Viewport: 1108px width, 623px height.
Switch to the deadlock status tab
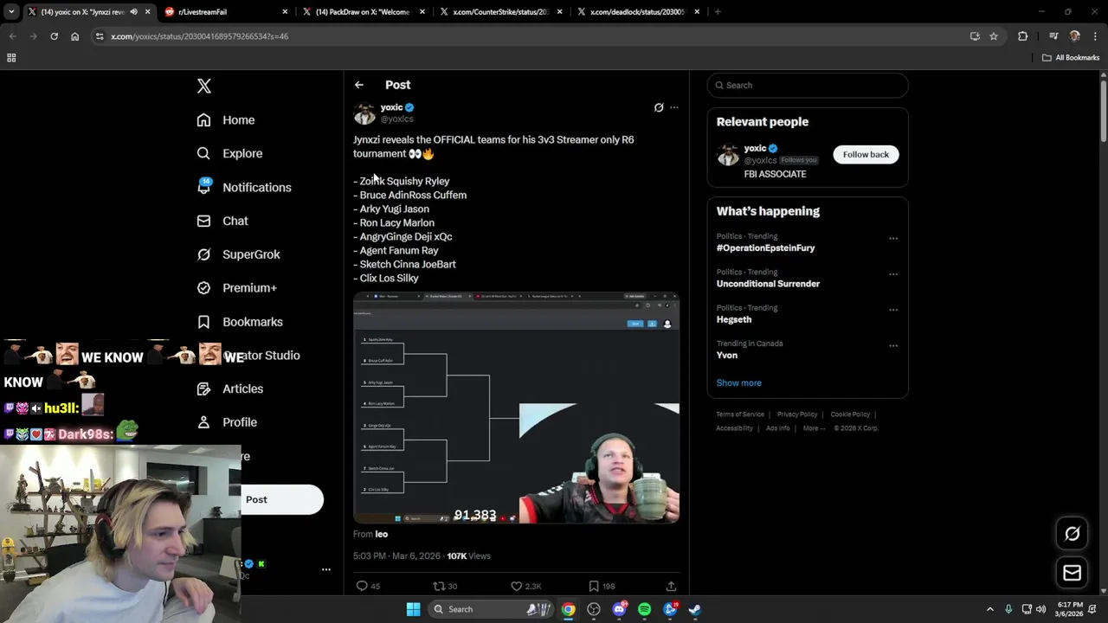coord(637,12)
